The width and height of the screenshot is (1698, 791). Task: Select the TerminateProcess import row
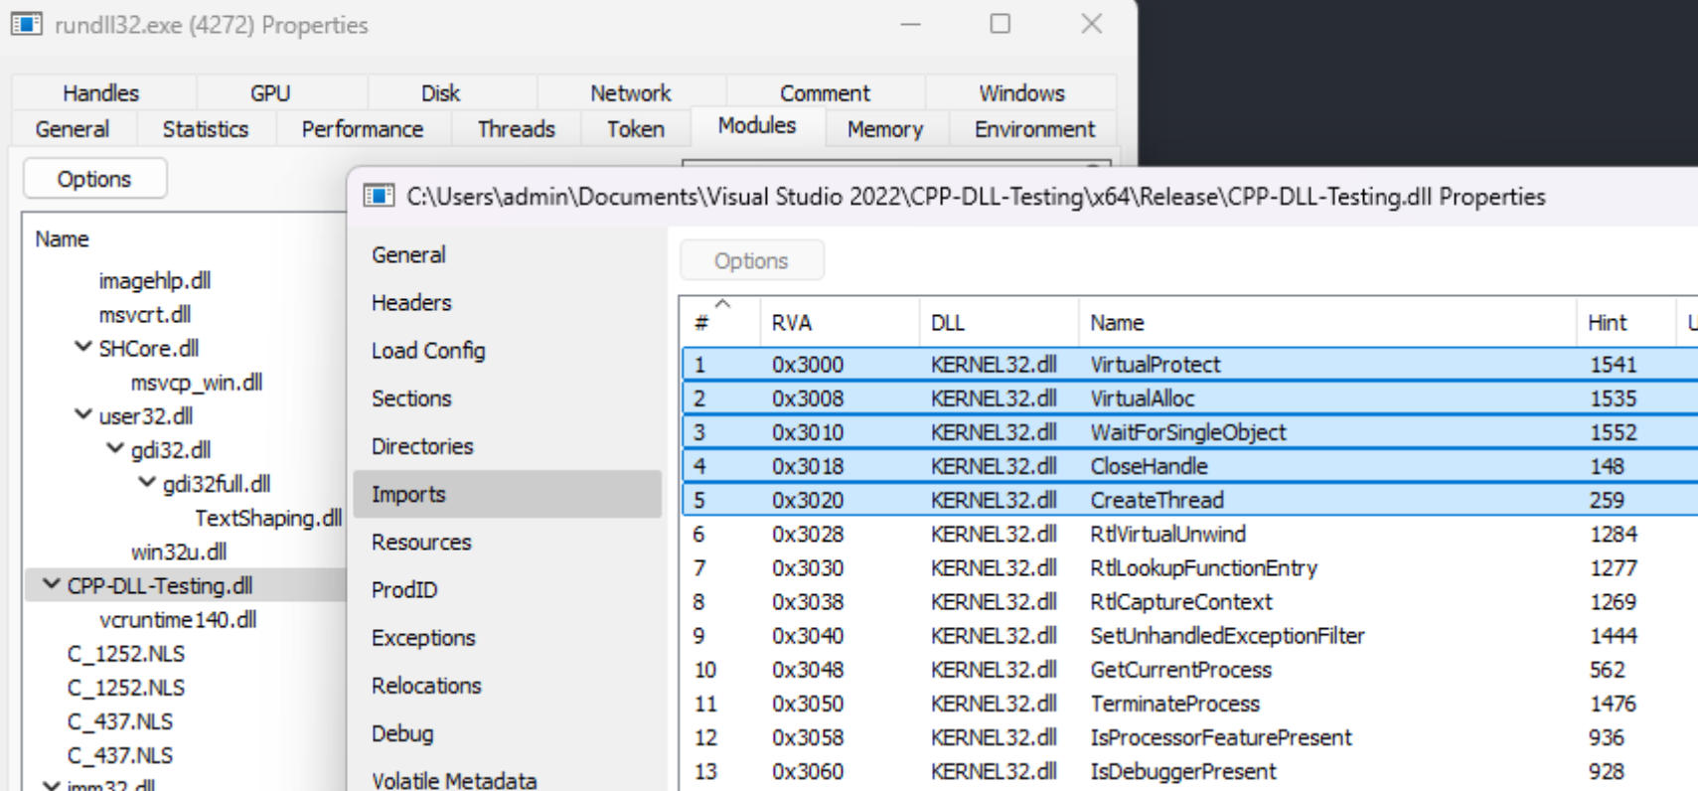[x=1189, y=703]
